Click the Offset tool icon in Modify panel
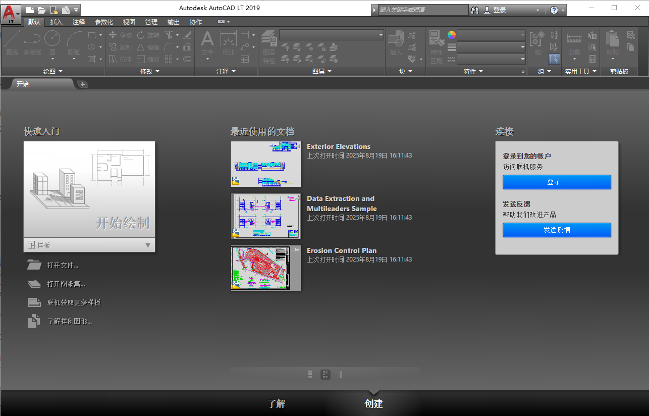The image size is (649, 416). click(x=188, y=59)
